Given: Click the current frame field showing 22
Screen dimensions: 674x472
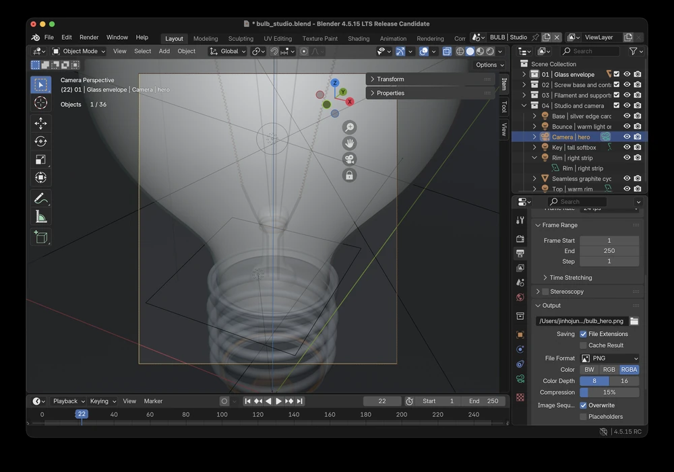Looking at the screenshot, I should (x=382, y=401).
